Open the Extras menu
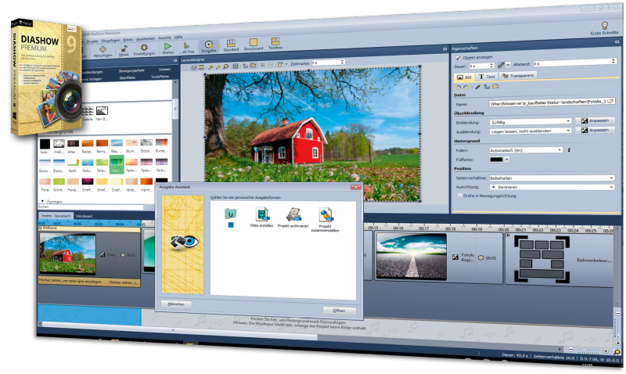The width and height of the screenshot is (626, 374). coord(128,40)
